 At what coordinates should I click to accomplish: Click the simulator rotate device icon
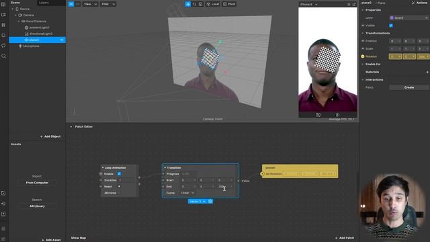click(337, 115)
